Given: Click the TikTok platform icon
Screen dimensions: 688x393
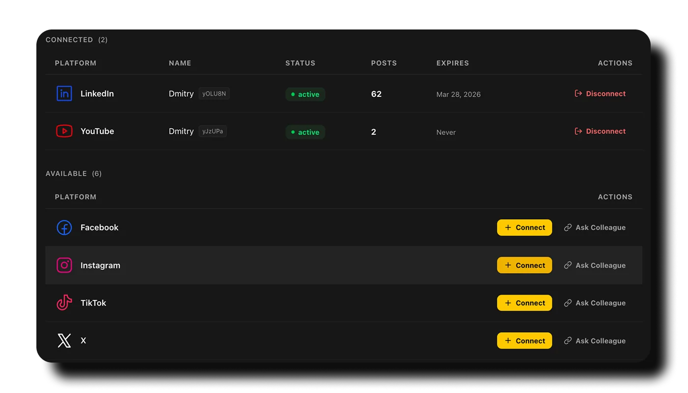Looking at the screenshot, I should (64, 303).
